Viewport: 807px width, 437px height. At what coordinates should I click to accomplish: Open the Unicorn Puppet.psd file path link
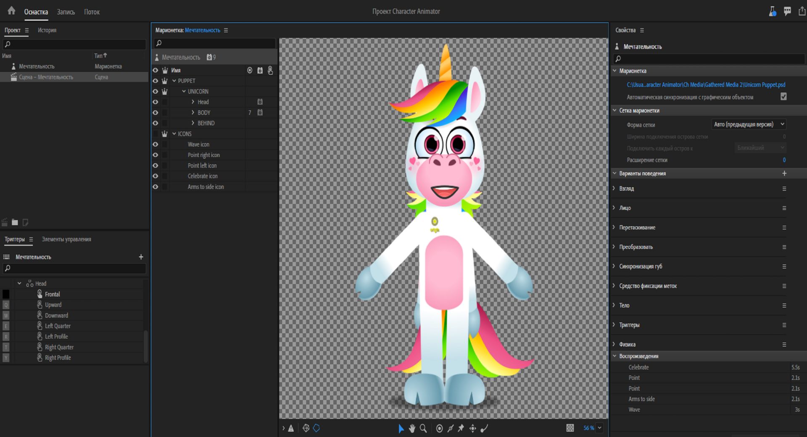[706, 84]
